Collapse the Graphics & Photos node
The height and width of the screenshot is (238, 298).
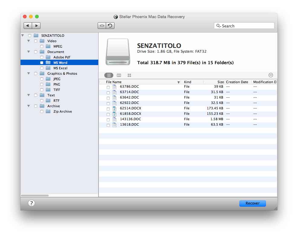[28, 74]
